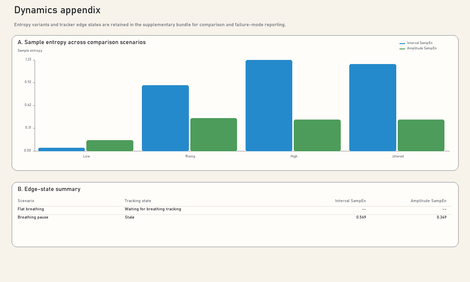Click the 0.569 Interval SampEn value
The image size is (470, 282).
(361, 217)
